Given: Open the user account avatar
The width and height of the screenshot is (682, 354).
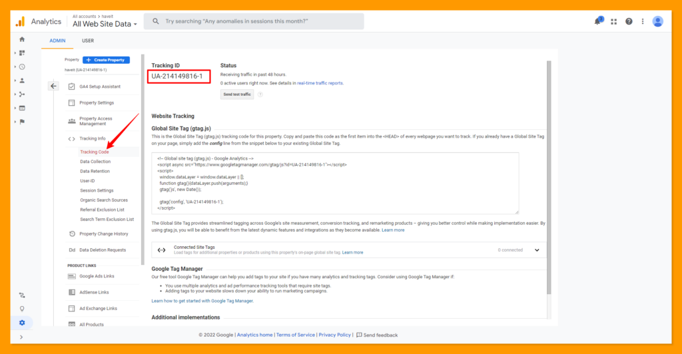Looking at the screenshot, I should (658, 21).
